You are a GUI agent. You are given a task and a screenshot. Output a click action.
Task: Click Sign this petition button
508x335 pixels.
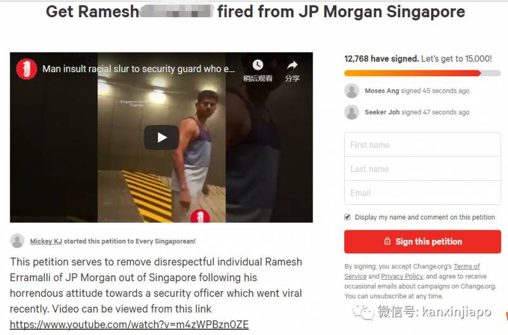(422, 242)
